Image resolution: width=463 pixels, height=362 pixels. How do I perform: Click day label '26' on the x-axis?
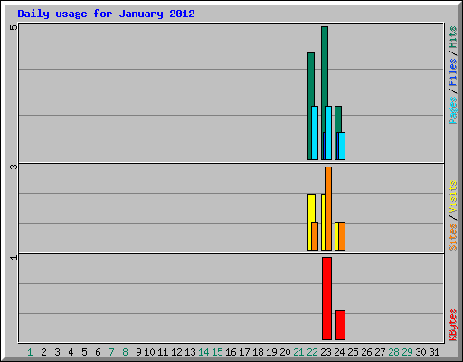366,352
